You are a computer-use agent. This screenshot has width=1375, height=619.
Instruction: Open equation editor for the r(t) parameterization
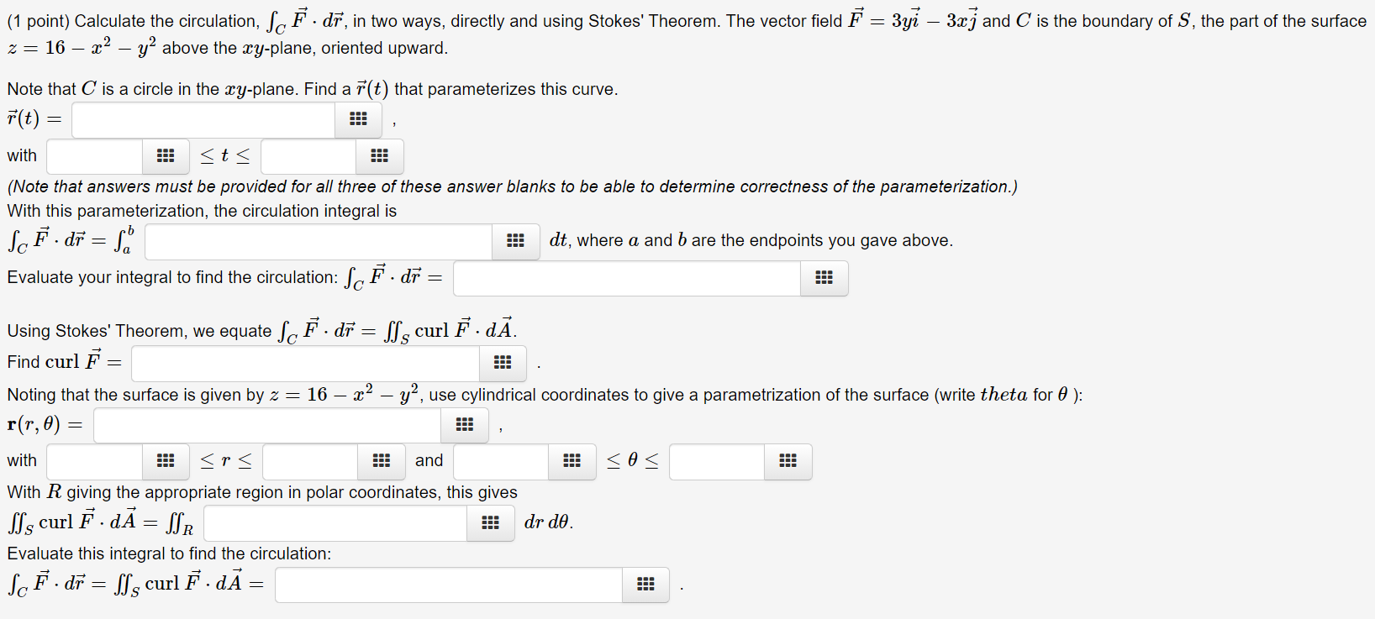pyautogui.click(x=358, y=119)
